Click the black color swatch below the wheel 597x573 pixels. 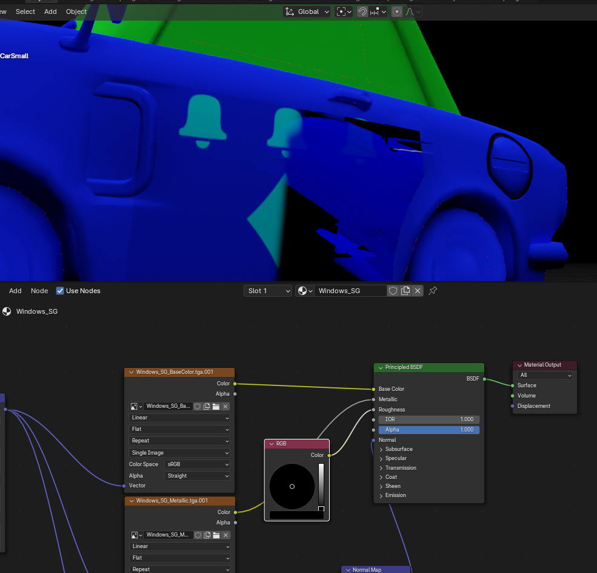[296, 515]
